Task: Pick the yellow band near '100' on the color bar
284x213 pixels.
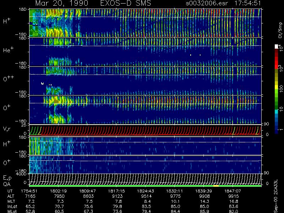Action: coord(277,87)
